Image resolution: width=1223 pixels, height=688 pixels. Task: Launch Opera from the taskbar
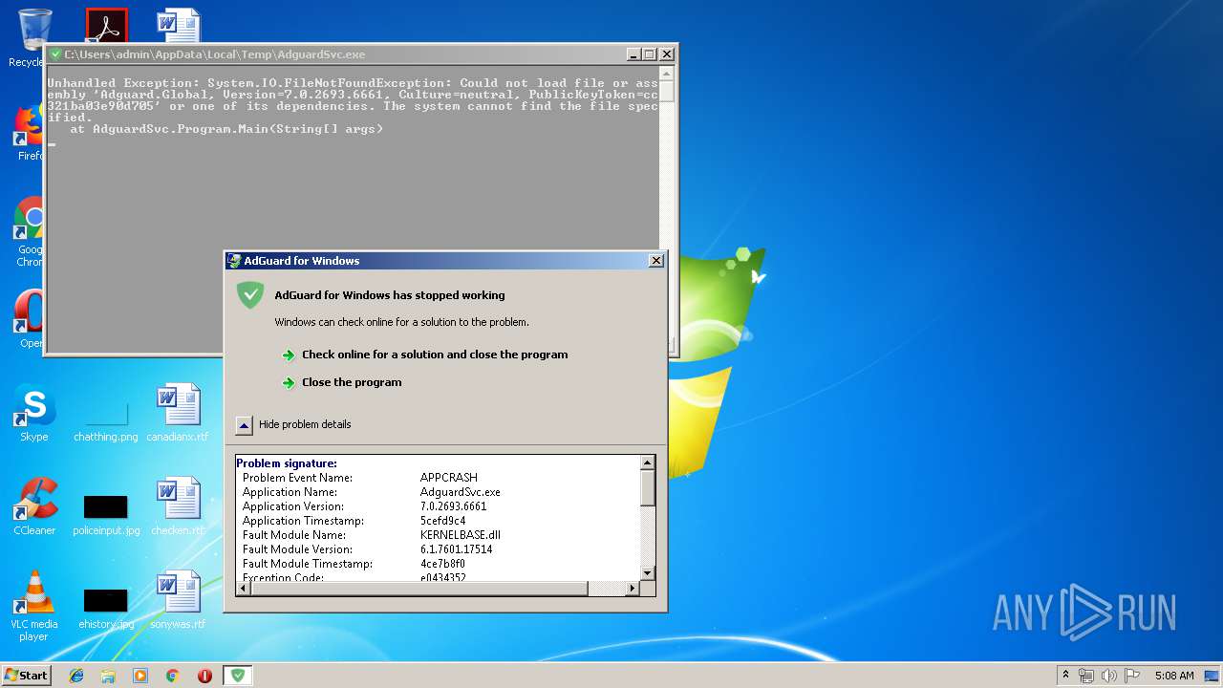point(204,676)
